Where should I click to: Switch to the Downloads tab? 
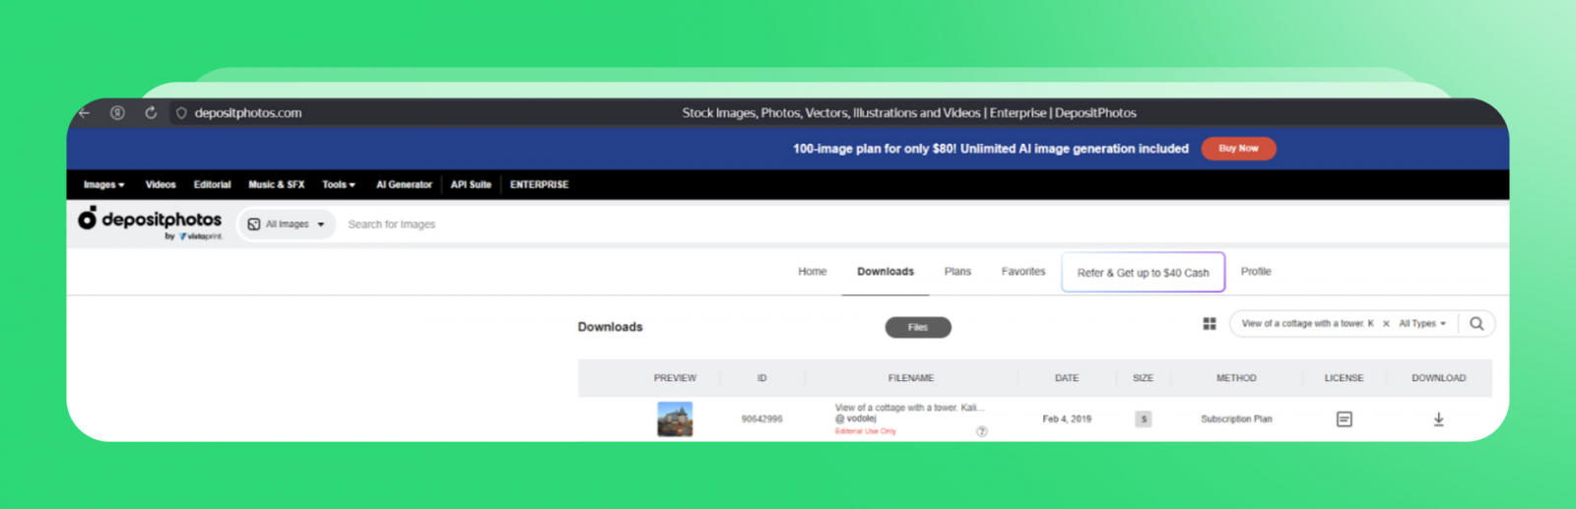coord(886,272)
